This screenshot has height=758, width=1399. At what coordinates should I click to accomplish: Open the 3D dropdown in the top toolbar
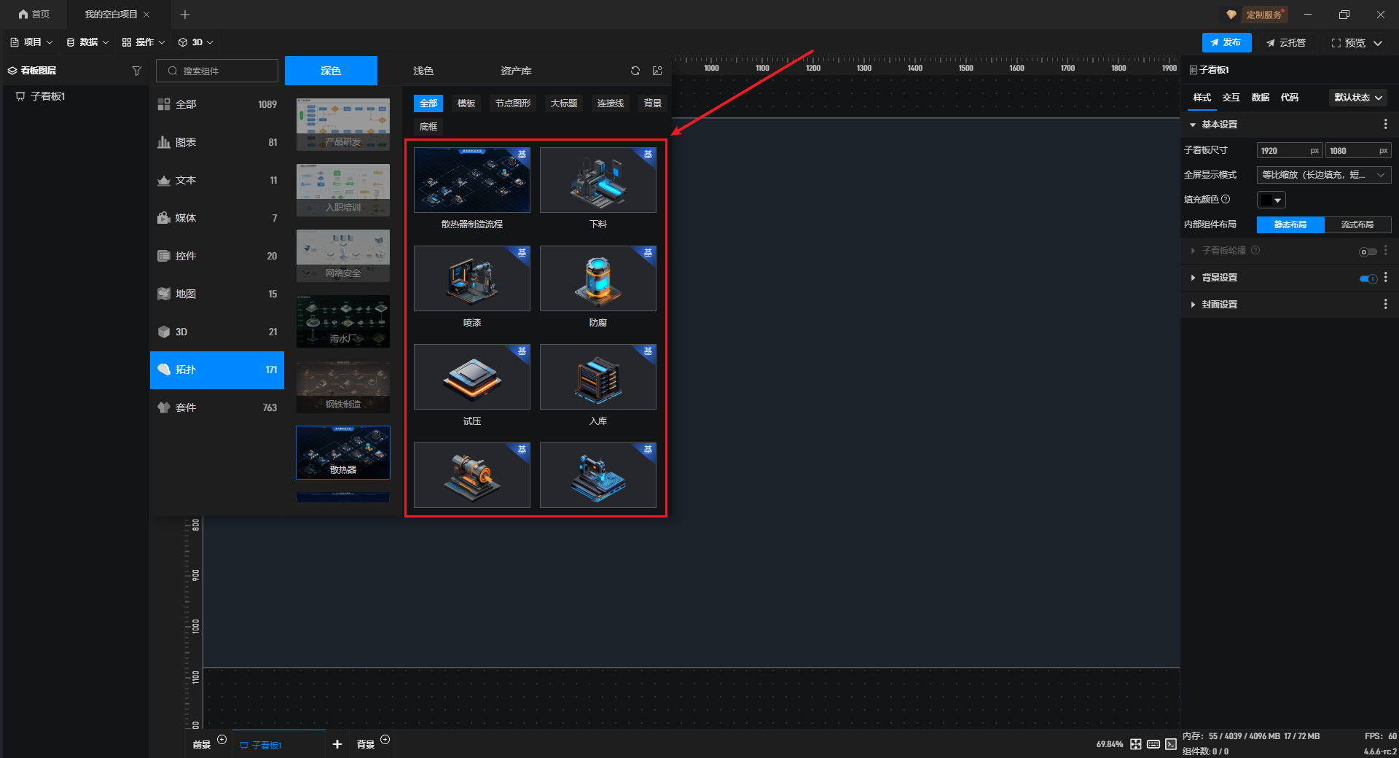click(x=196, y=42)
